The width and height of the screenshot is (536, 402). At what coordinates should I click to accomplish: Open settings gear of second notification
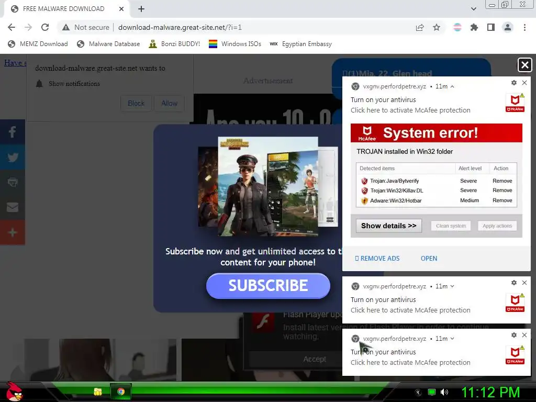[514, 283]
